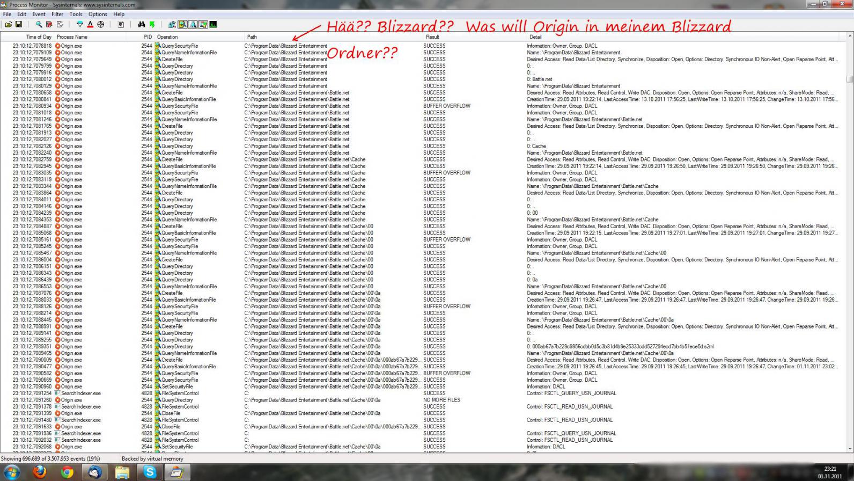Viewport: 854px width, 481px height.
Task: Click the Process Monitor taskbar button
Action: point(177,472)
